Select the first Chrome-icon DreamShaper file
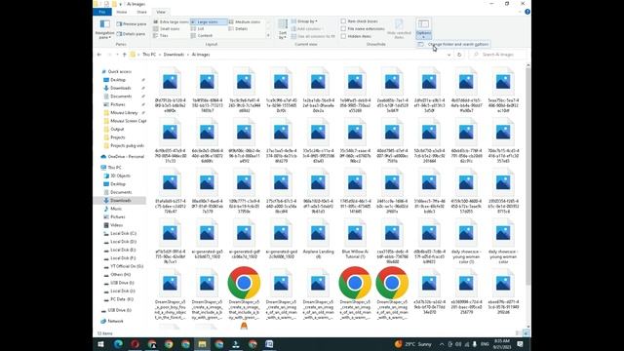624x351 pixels. (244, 293)
